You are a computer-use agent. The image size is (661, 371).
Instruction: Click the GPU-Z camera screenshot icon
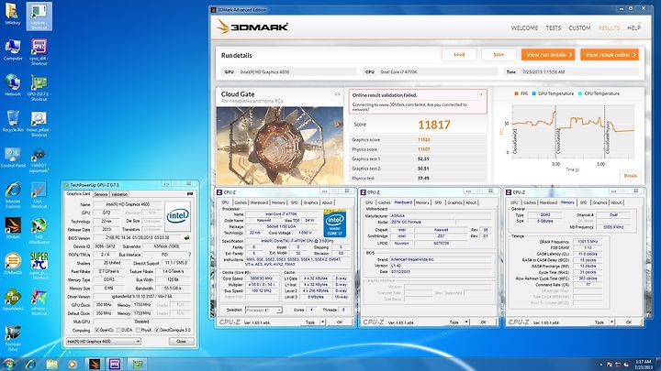190,194
